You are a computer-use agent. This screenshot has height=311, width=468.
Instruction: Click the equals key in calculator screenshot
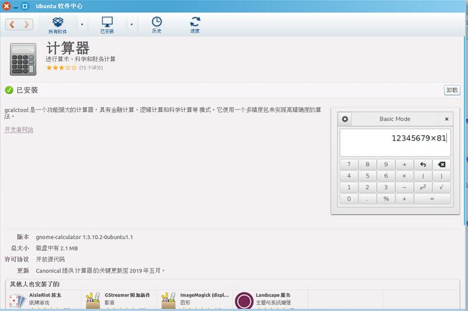tap(432, 199)
